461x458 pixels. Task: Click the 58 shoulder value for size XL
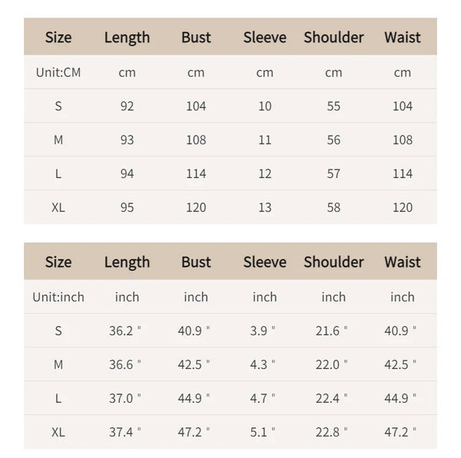(x=333, y=207)
